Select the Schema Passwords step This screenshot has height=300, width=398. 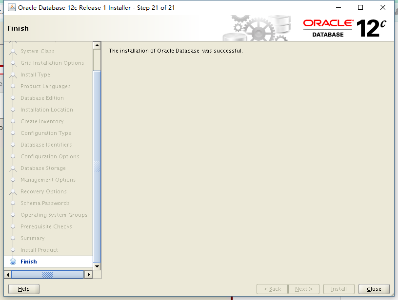(45, 203)
